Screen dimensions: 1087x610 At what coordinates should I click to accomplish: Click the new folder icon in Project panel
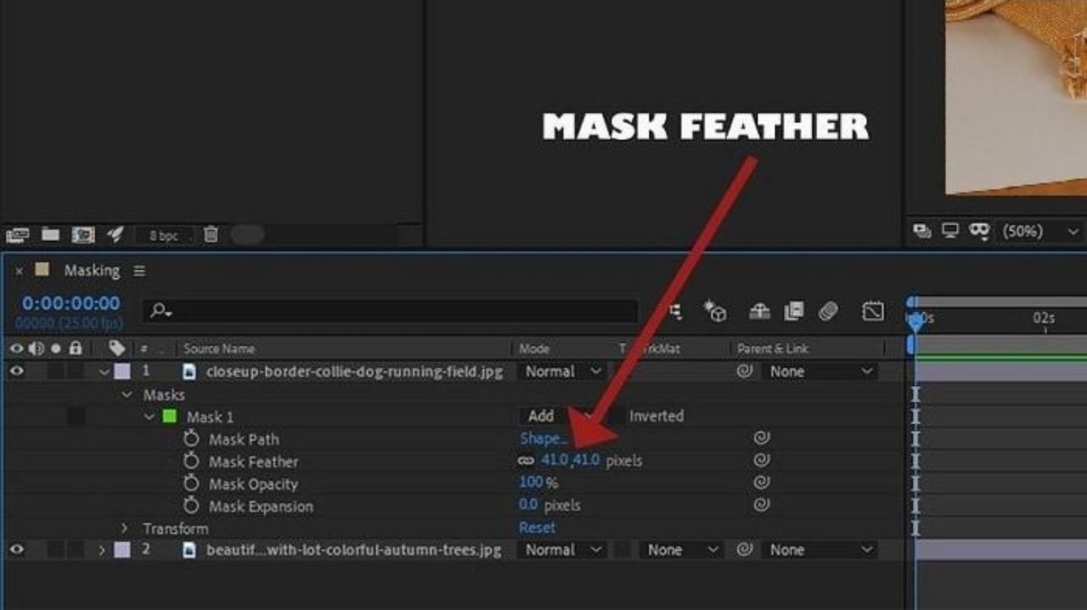(x=50, y=234)
